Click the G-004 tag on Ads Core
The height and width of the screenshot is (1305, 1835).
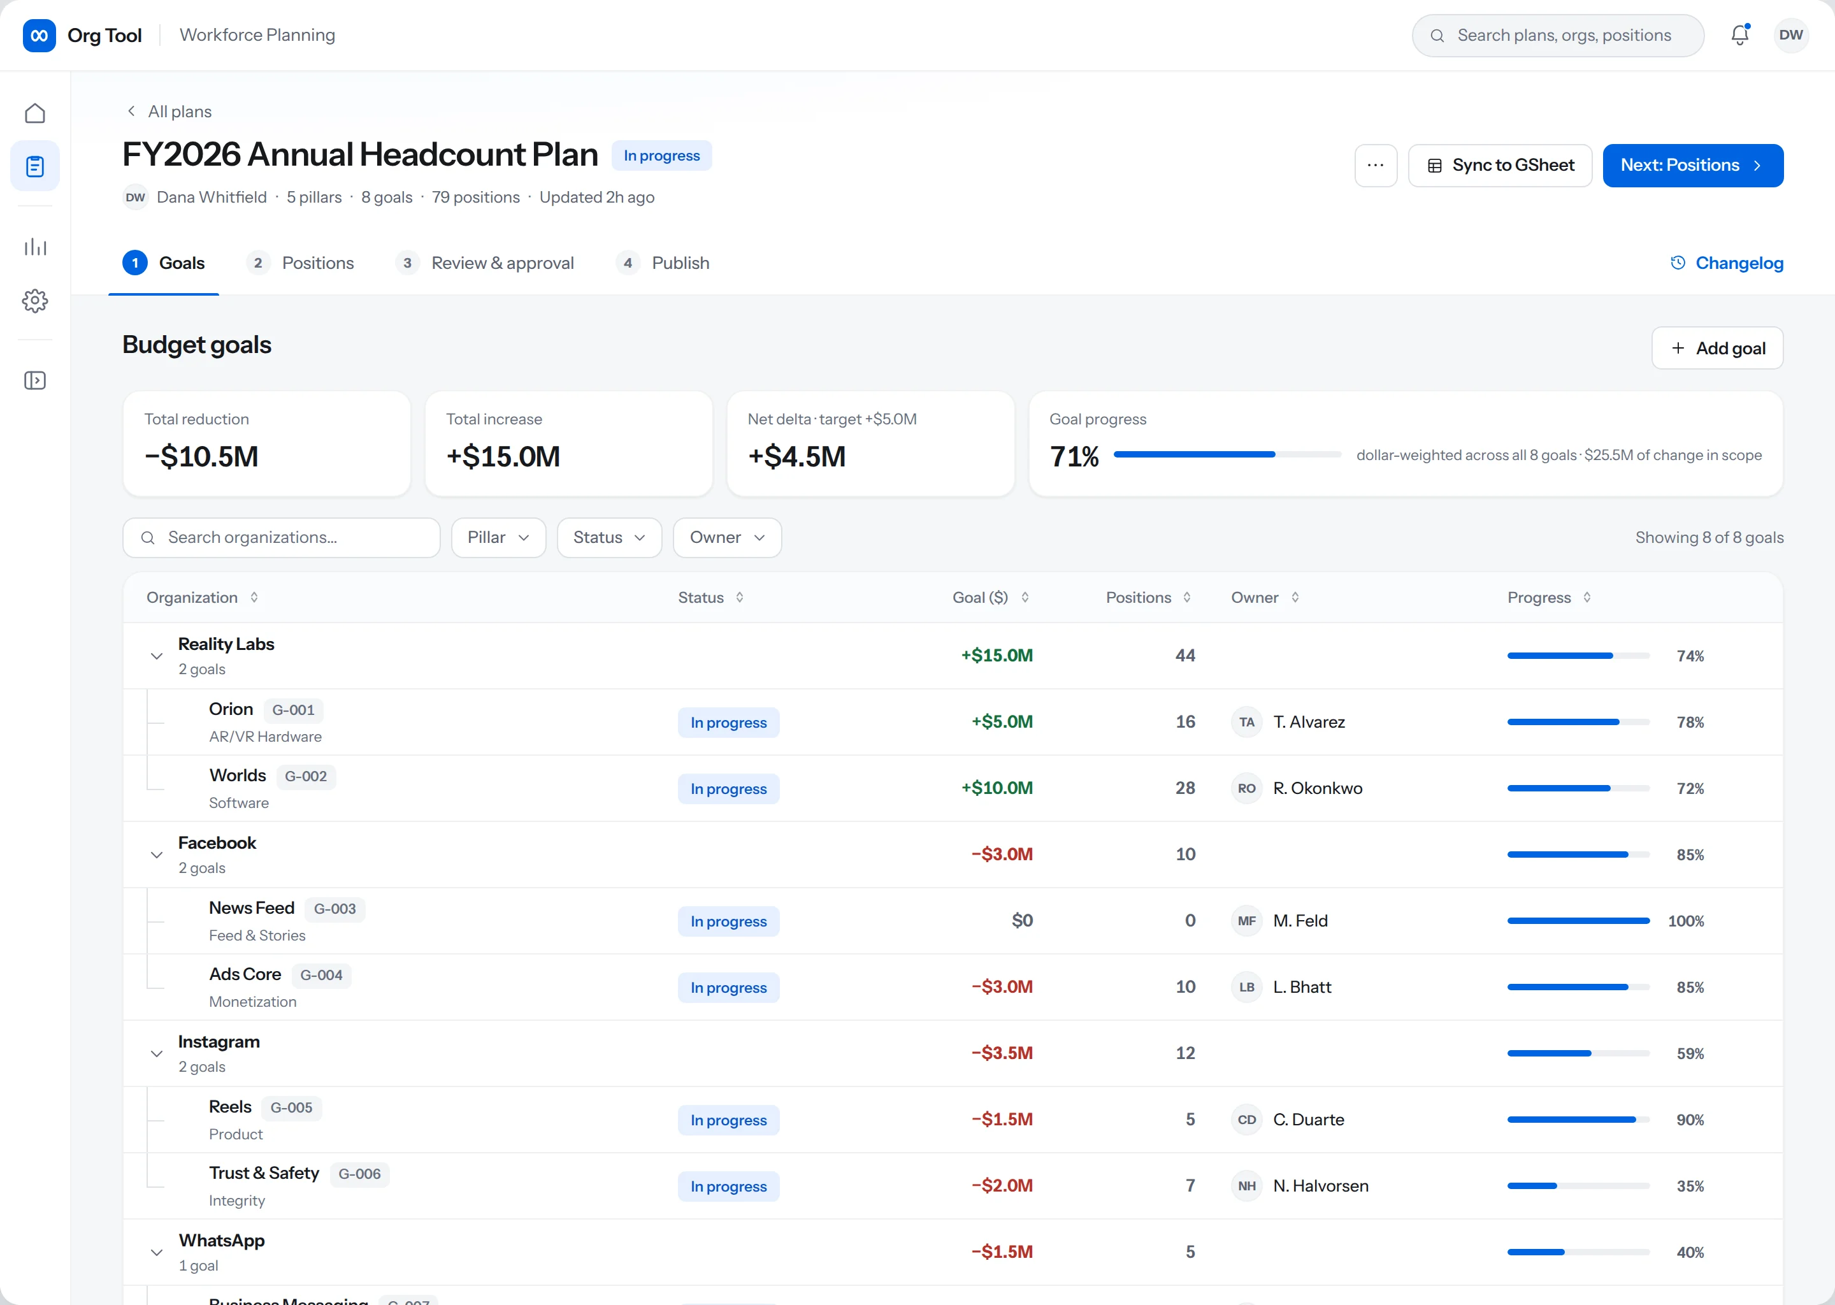[x=321, y=975]
